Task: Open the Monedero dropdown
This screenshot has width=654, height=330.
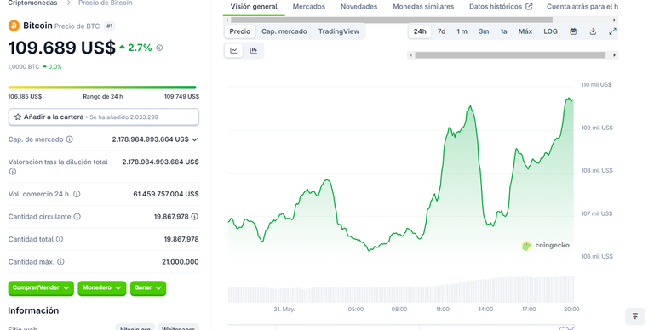Action: click(x=102, y=288)
